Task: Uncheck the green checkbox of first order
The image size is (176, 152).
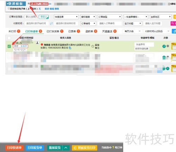Action: pos(9,46)
